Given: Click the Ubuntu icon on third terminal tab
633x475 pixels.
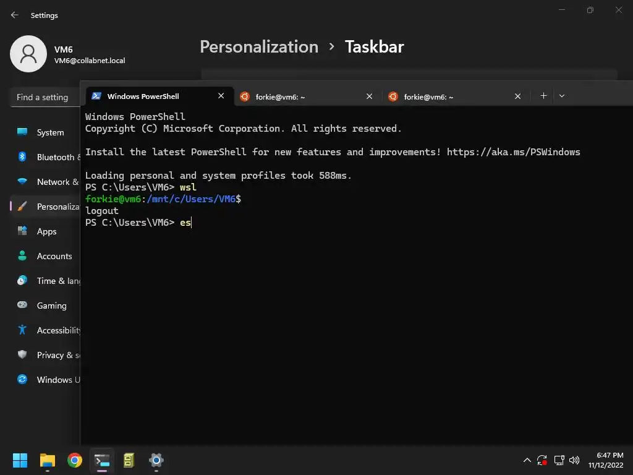Looking at the screenshot, I should 393,96.
